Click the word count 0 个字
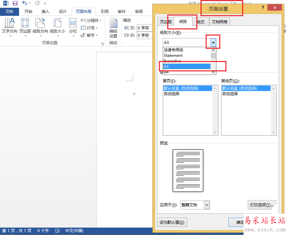The width and height of the screenshot is (286, 235). [x=43, y=231]
